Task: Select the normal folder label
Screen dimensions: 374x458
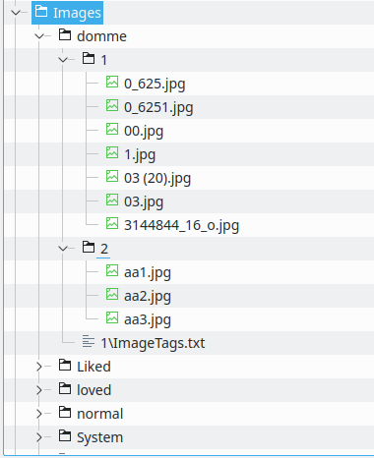Action: 100,414
